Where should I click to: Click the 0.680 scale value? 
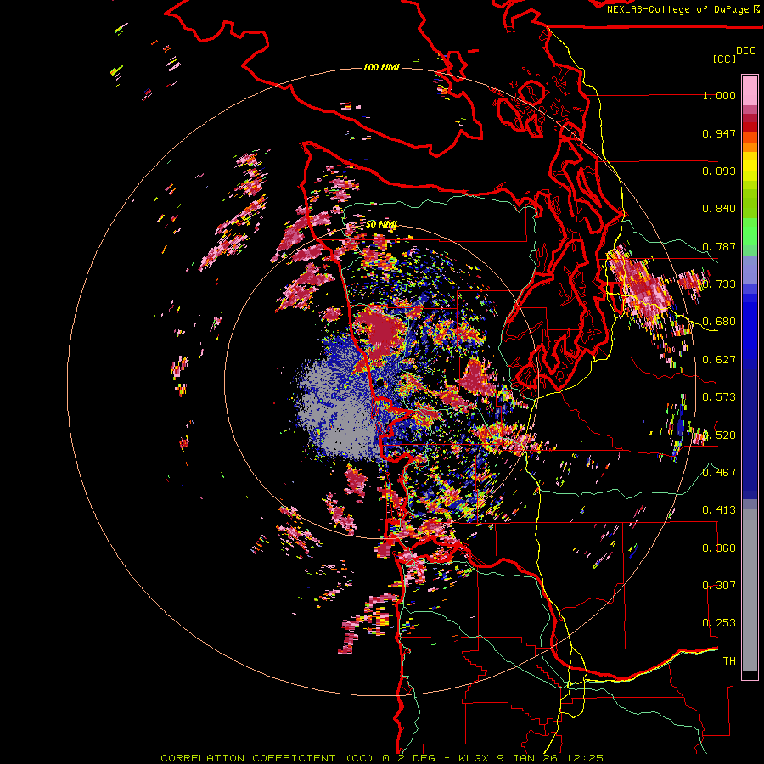719,322
